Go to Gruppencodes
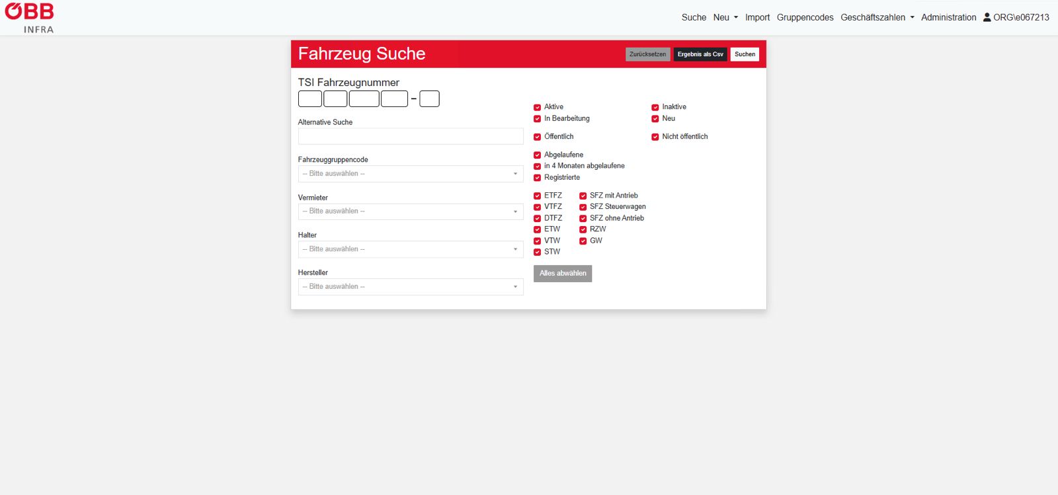Screen dimensions: 1058x495 click(x=805, y=17)
